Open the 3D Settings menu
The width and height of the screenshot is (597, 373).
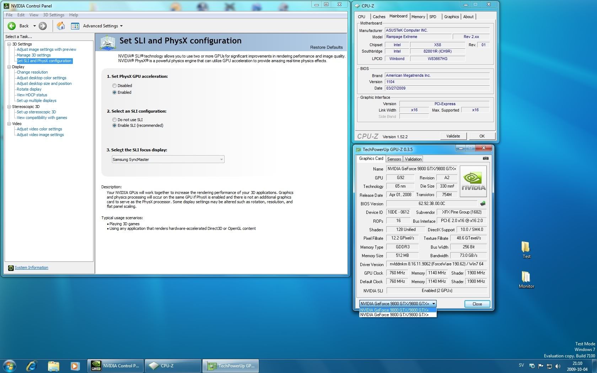(54, 15)
